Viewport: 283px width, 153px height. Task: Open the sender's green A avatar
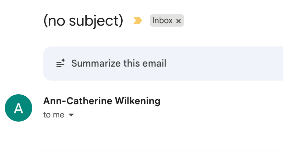(x=19, y=108)
